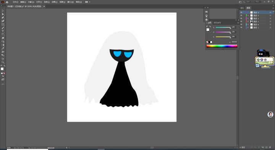Collapse the floating Color panel arrows
275x150 pixels.
coord(236,20)
